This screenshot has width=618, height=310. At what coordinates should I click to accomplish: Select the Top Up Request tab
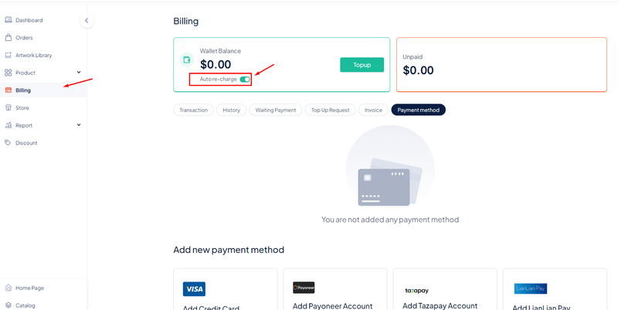point(331,110)
